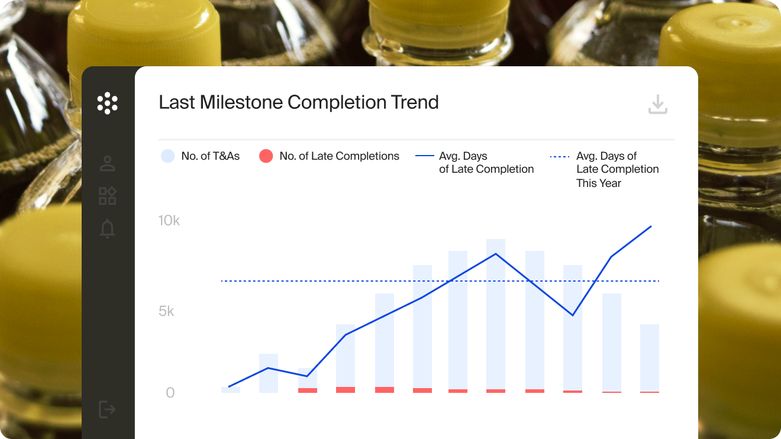The image size is (781, 439).
Task: Toggle the No. of Late Completions legend dot
Action: coord(266,156)
